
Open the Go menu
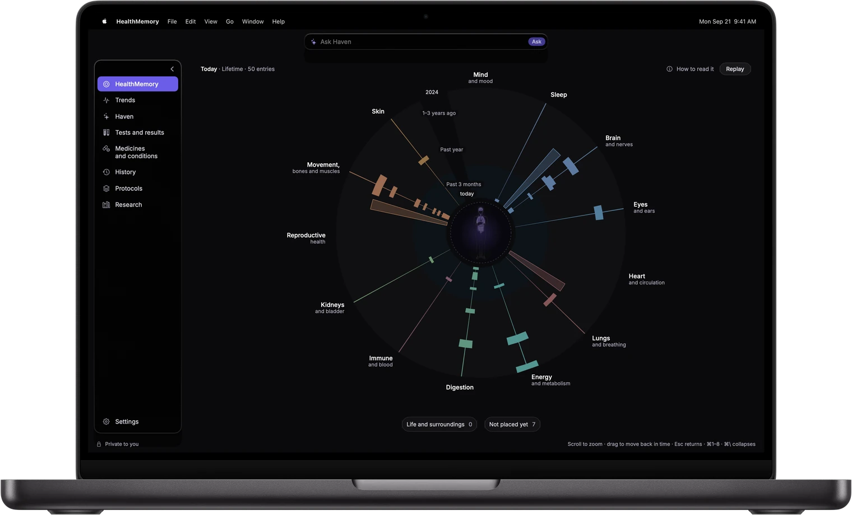230,21
